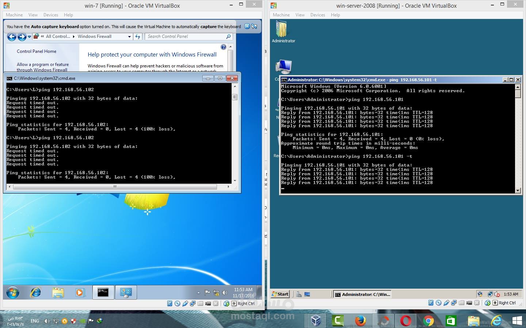Viewport: 526px width, 328px height.
Task: Launch Chrome from host taskbar
Action: click(428, 321)
